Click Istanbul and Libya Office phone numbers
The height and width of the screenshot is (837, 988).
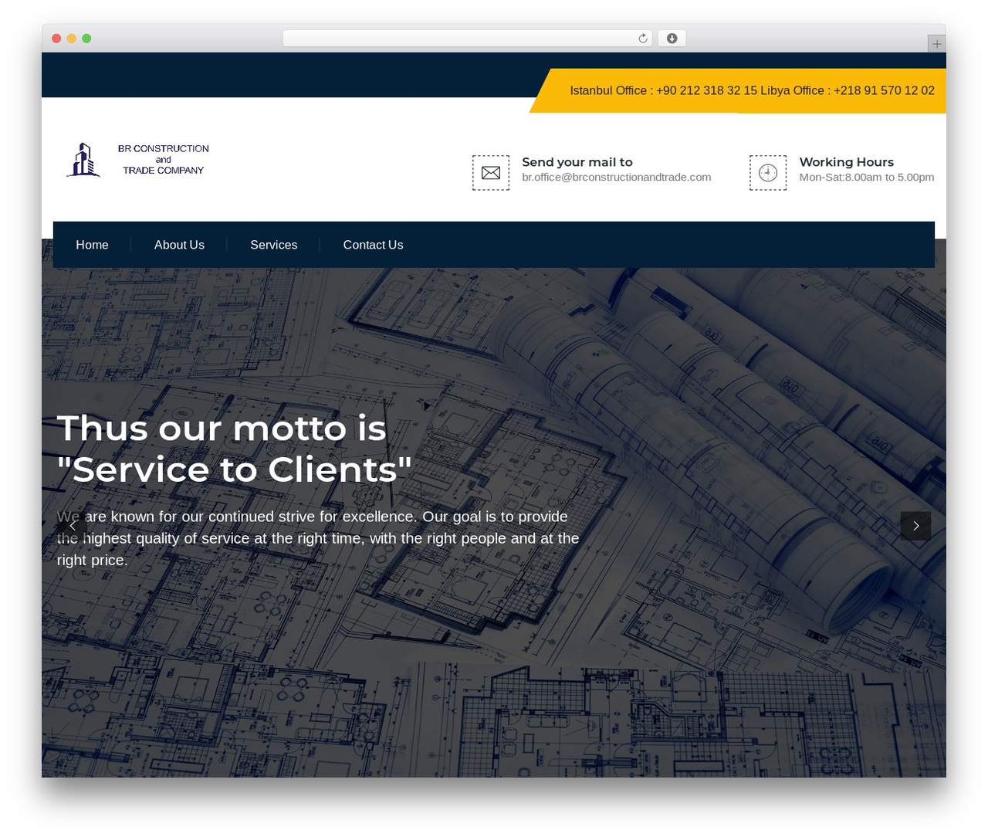tap(752, 90)
